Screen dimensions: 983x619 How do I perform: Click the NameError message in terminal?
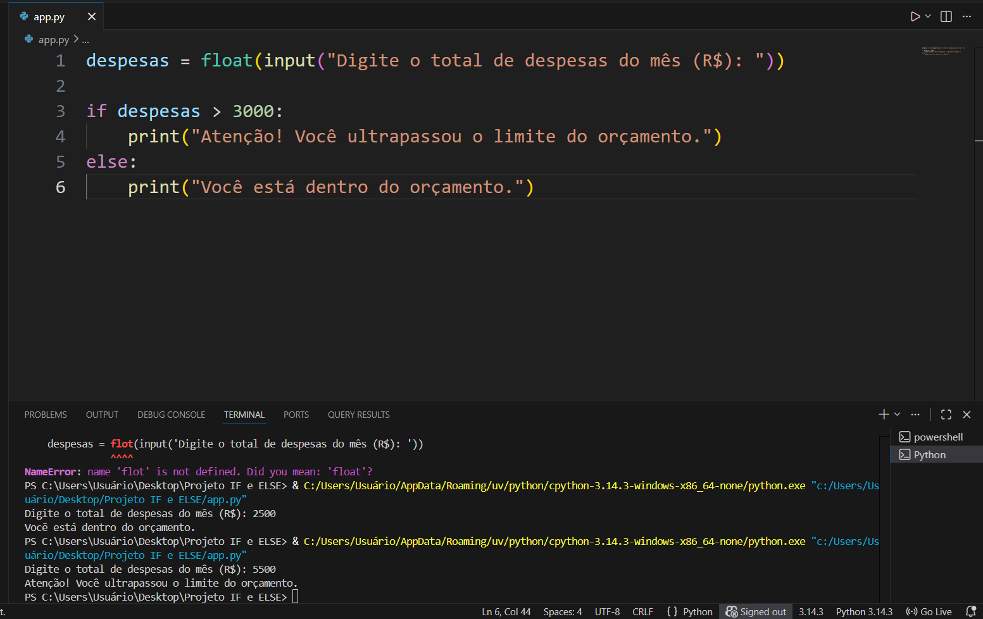pyautogui.click(x=198, y=472)
